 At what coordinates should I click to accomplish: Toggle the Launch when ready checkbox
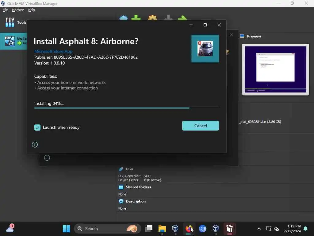coord(37,128)
